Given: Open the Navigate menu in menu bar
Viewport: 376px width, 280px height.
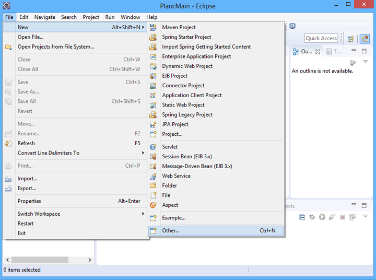Looking at the screenshot, I should pos(44,17).
